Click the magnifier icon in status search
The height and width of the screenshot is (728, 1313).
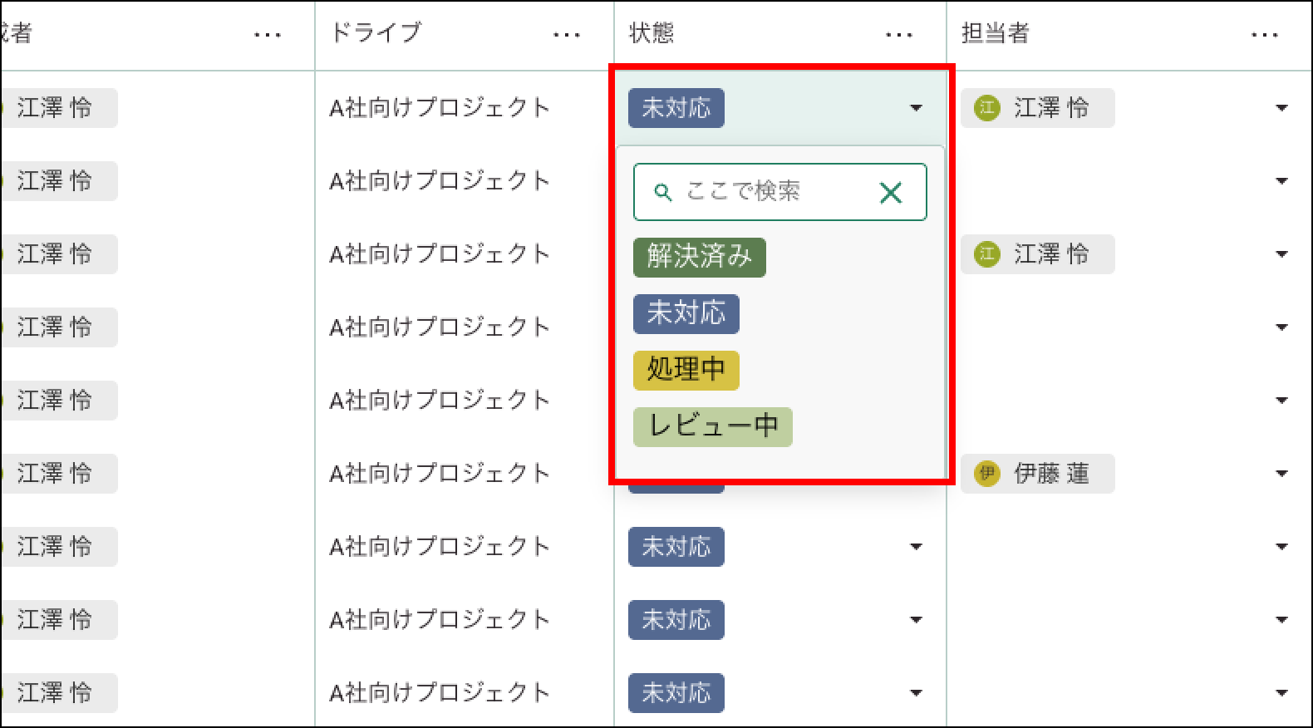coord(662,193)
